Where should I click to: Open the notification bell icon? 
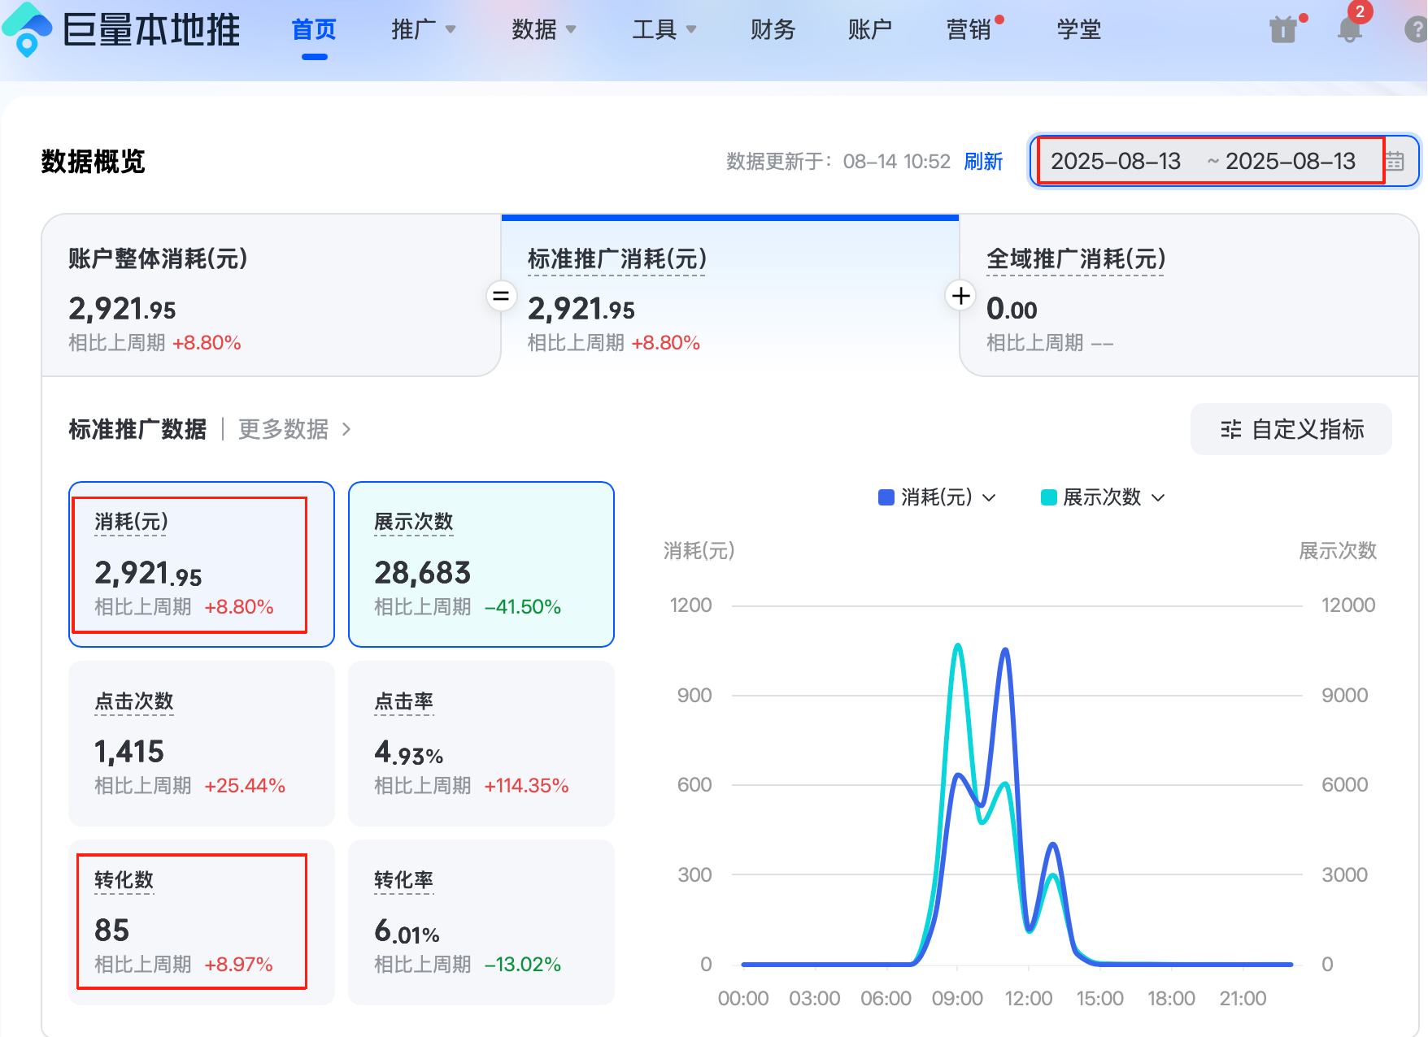click(x=1350, y=30)
